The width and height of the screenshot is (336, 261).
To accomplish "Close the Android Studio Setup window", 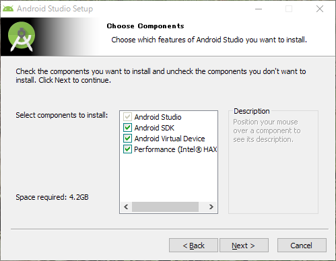I will click(x=320, y=9).
